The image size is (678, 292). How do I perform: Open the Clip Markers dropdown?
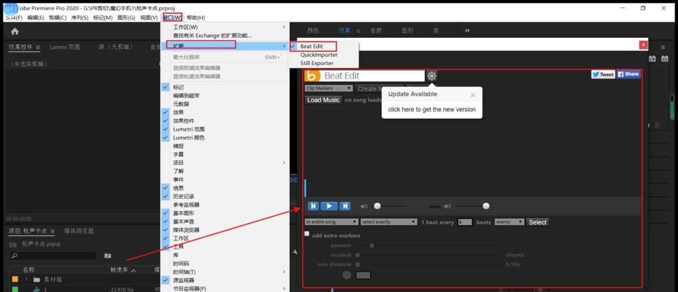pos(328,88)
